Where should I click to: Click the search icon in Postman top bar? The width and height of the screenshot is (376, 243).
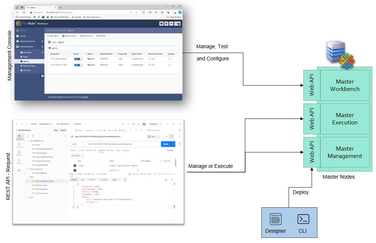(123, 124)
